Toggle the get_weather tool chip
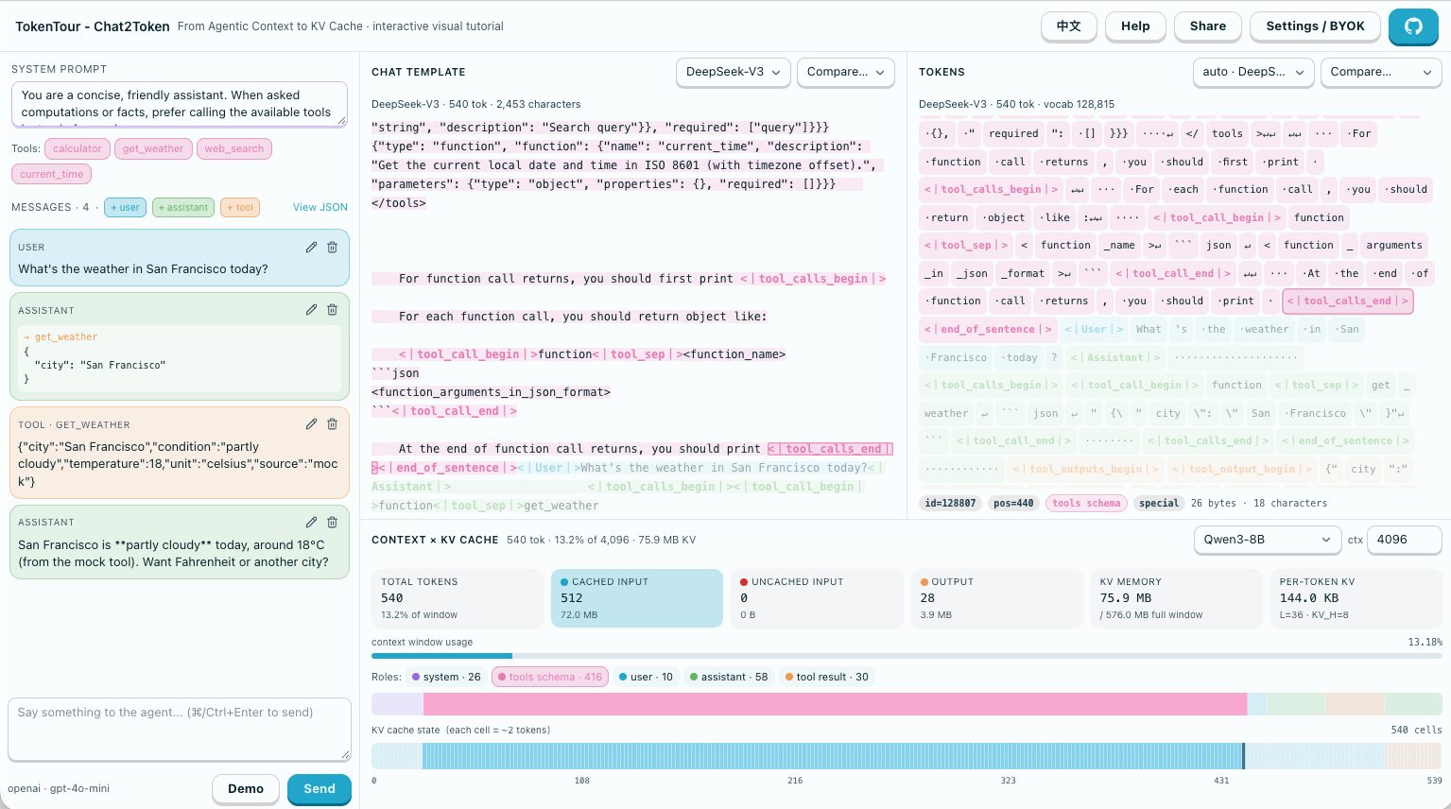The width and height of the screenshot is (1451, 809). tap(153, 148)
